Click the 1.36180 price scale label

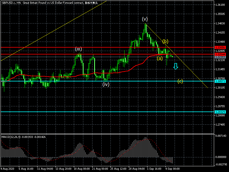coord(220,5)
